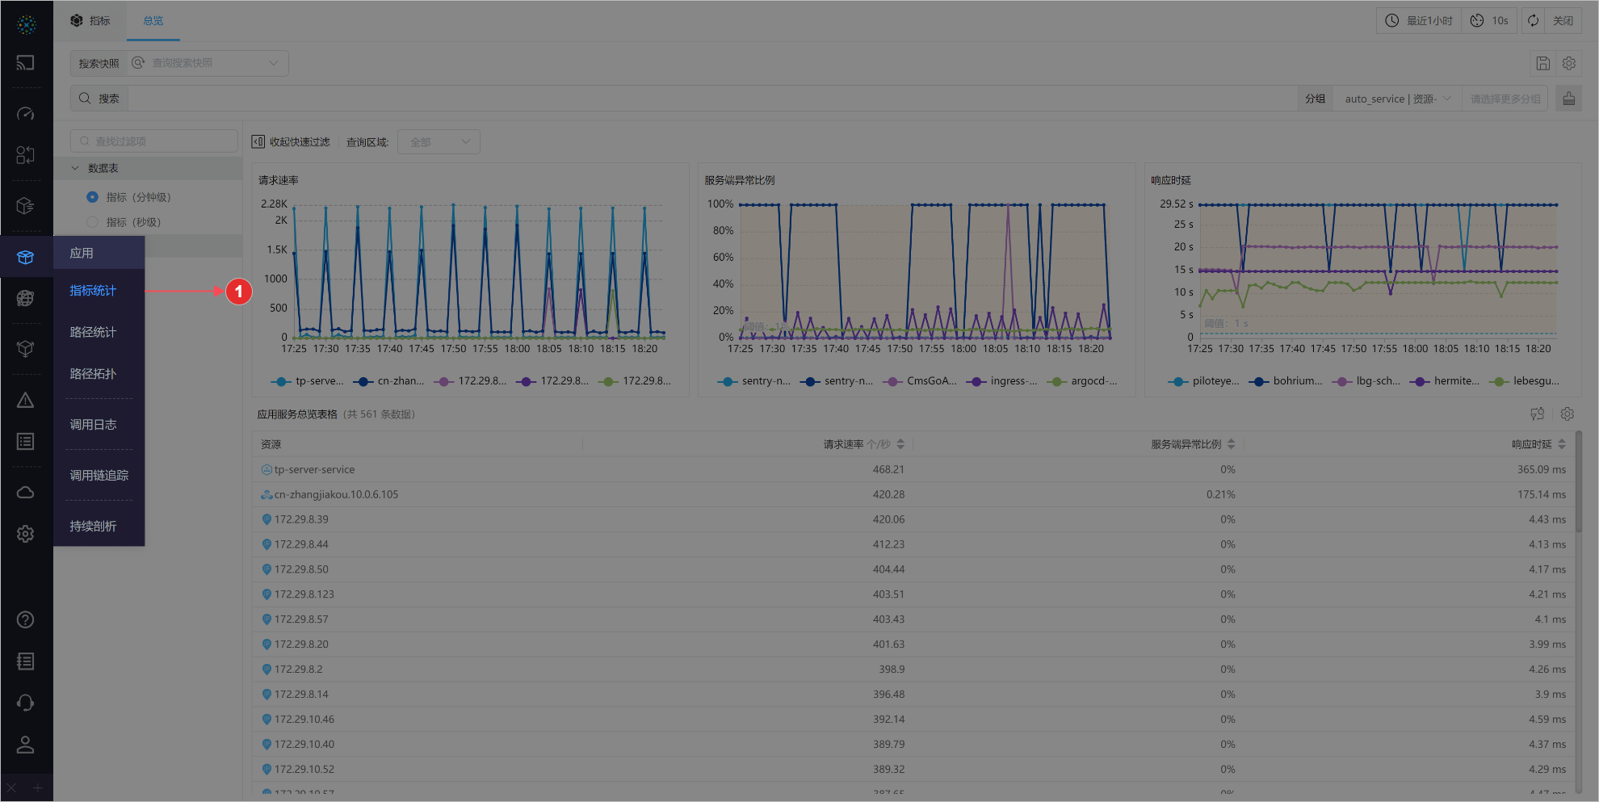Select 路径统计 from the 应用 menu
This screenshot has height=802, width=1599.
(x=93, y=332)
